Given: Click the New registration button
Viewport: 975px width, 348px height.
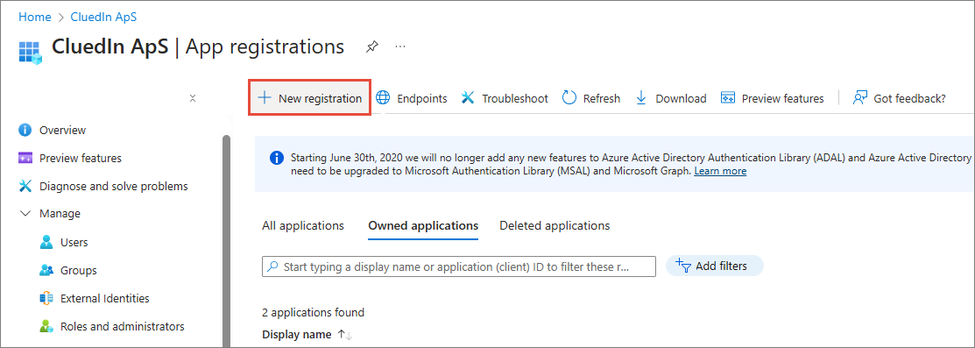Looking at the screenshot, I should coord(309,98).
